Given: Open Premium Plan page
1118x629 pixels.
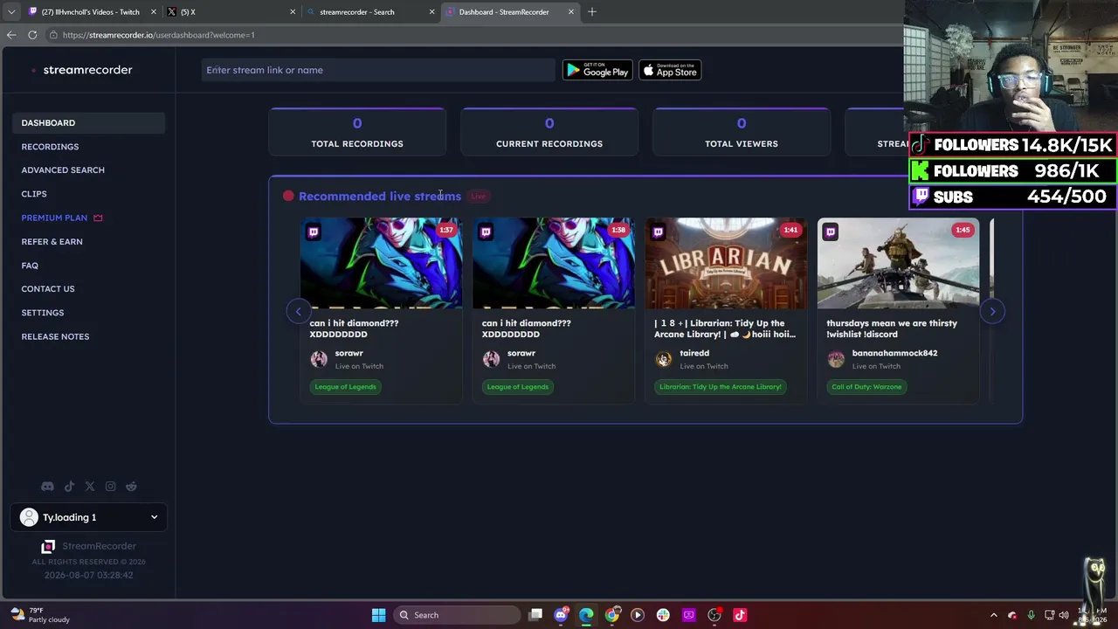Looking at the screenshot, I should click(x=54, y=218).
